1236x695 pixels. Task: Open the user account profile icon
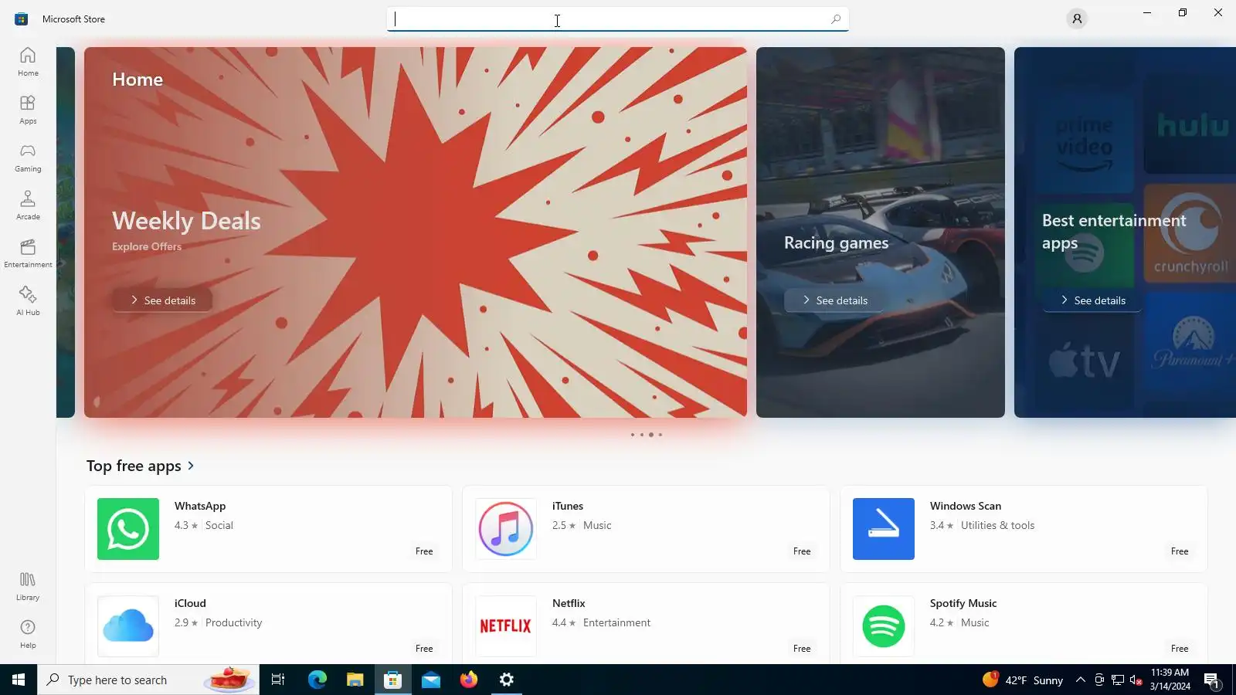click(1077, 19)
